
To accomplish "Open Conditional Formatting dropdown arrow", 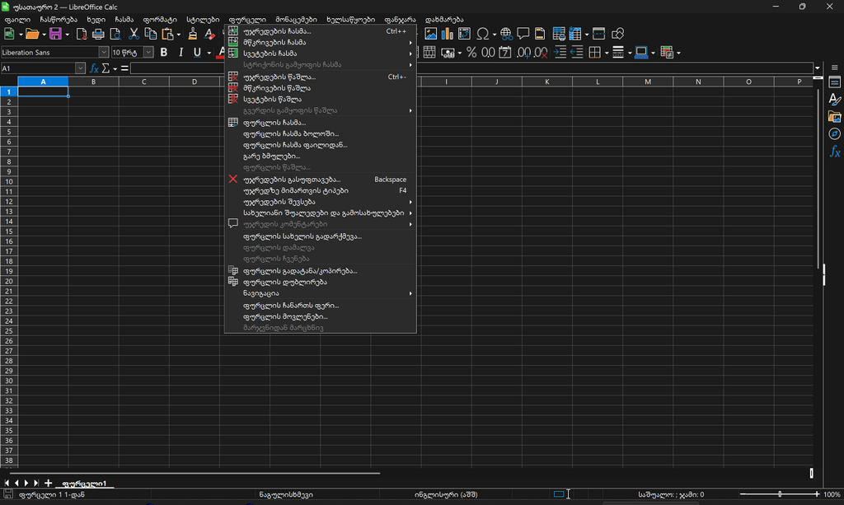I will pyautogui.click(x=678, y=52).
